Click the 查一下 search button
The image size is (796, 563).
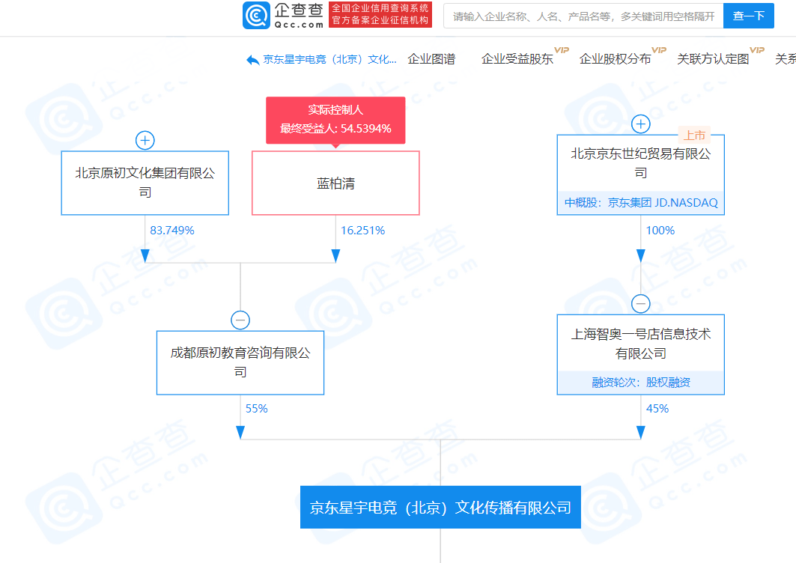(748, 16)
